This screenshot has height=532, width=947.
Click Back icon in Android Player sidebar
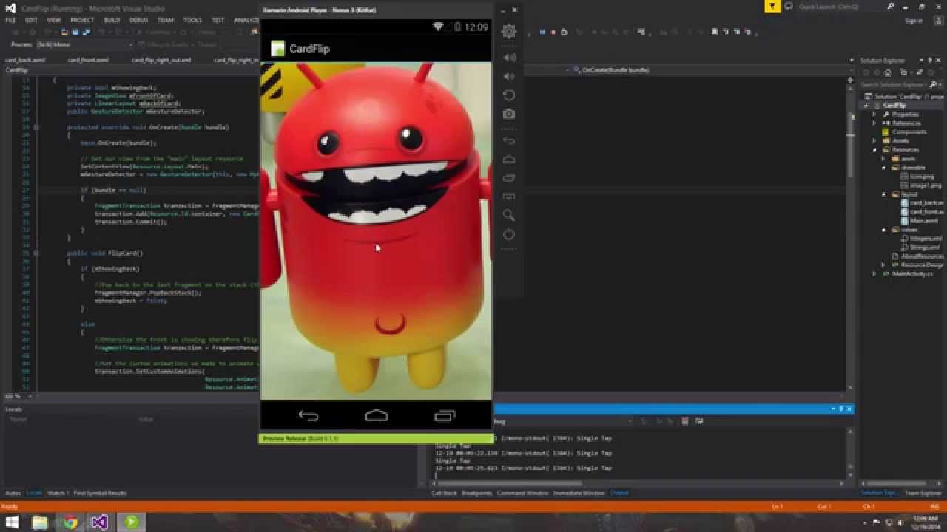[508, 140]
